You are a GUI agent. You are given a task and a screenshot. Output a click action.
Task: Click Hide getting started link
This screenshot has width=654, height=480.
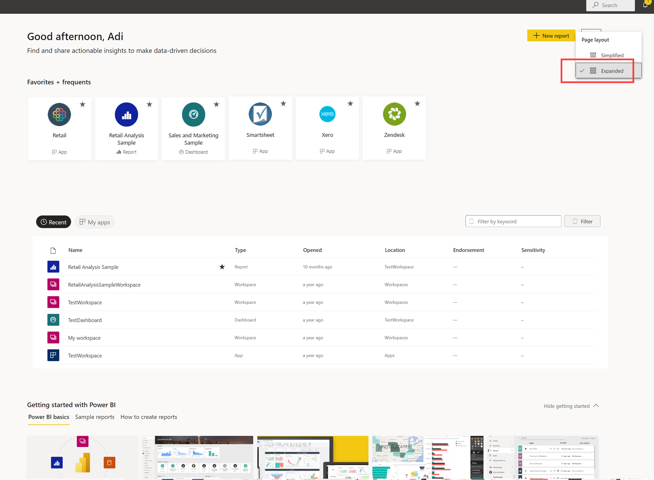(x=567, y=406)
